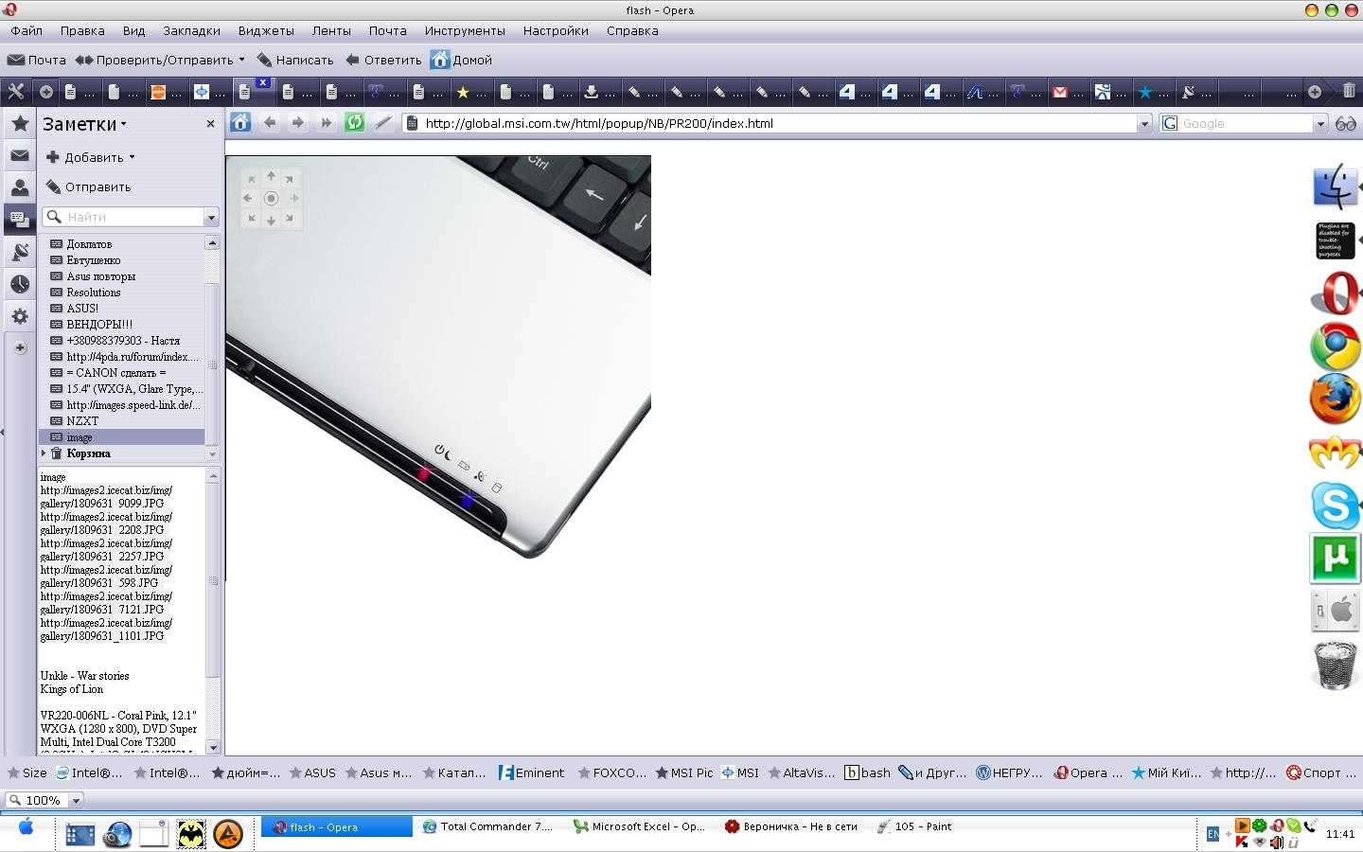The height and width of the screenshot is (852, 1363).
Task: Click the center button of image pan control
Action: (271, 198)
